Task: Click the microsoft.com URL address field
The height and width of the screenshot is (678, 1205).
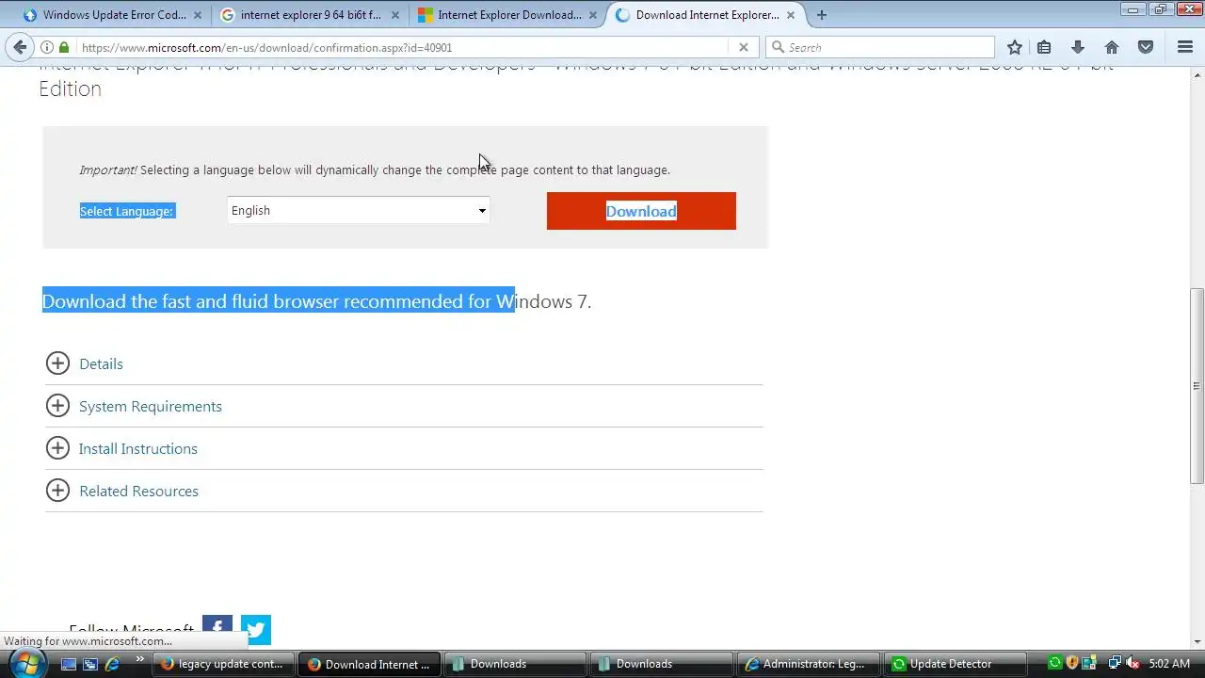Action: (400, 47)
